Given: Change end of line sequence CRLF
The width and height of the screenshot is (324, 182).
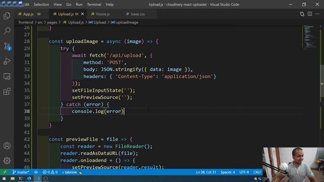Looking at the screenshot, I should tap(257, 172).
